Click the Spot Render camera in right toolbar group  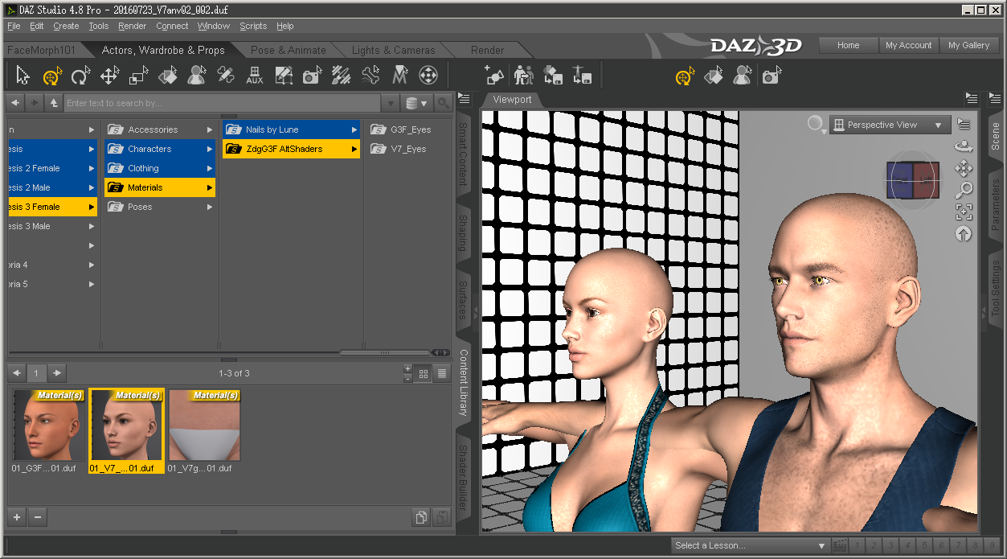tap(772, 76)
